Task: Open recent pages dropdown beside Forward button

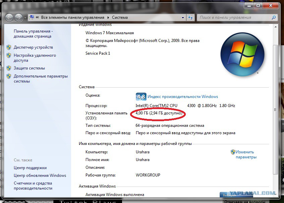Action: [x=25, y=18]
